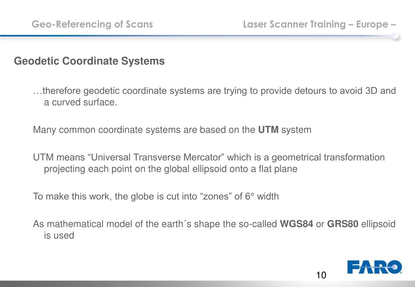415x287 pixels.
Task: Click the 'Many common coordinate systems' sentence
Action: point(172,130)
